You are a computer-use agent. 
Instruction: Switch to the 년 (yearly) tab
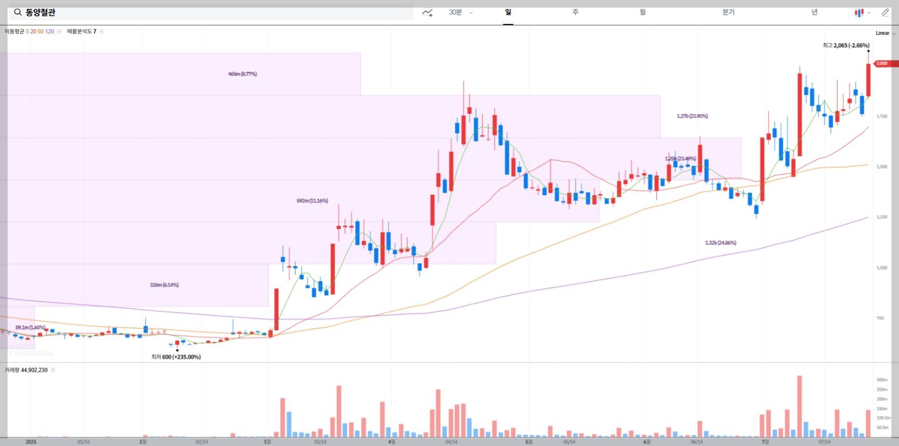[814, 12]
